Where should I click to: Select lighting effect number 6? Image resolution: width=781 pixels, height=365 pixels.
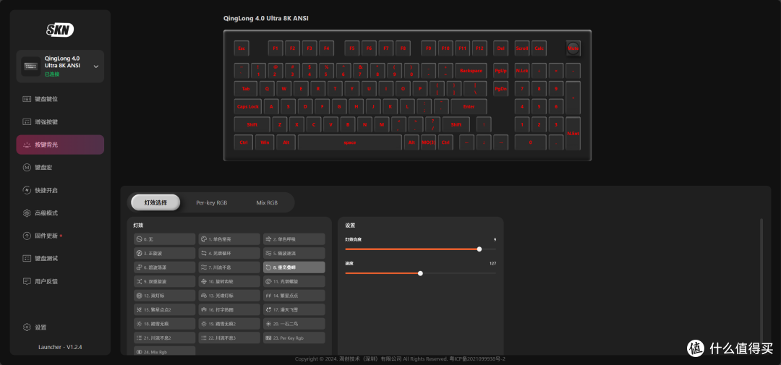click(164, 267)
